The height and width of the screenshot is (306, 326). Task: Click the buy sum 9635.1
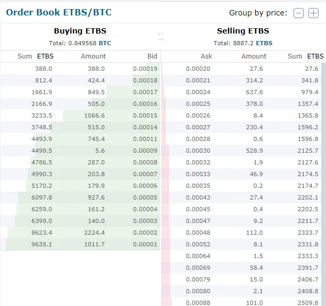(41, 244)
